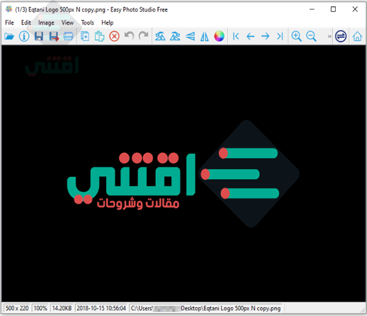Flip image horizontally mirror icon

click(204, 36)
